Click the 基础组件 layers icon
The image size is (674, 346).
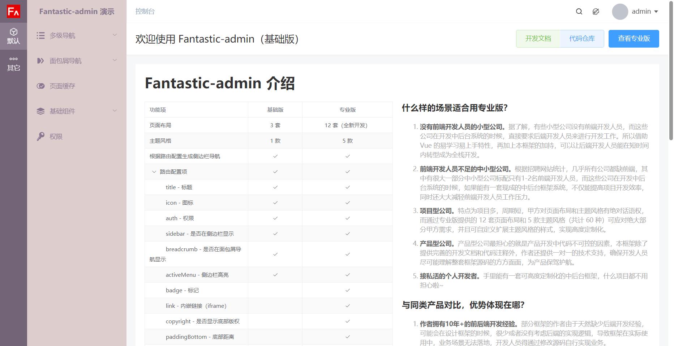click(x=40, y=111)
